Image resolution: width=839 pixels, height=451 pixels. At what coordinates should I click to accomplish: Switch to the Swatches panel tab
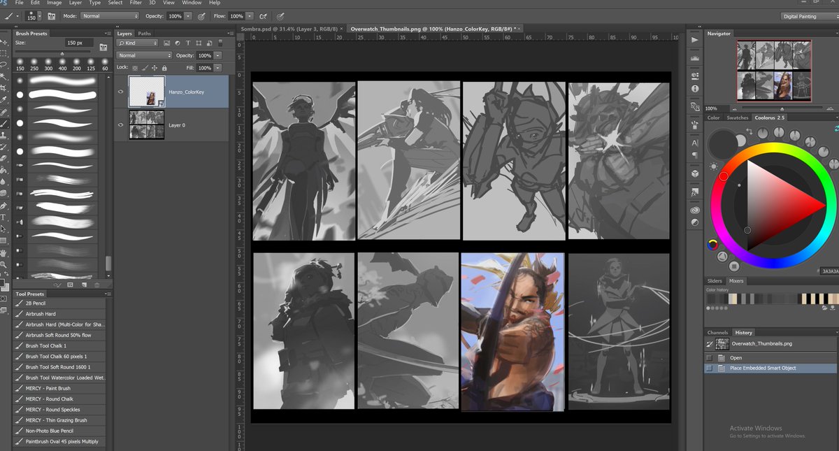click(x=737, y=117)
